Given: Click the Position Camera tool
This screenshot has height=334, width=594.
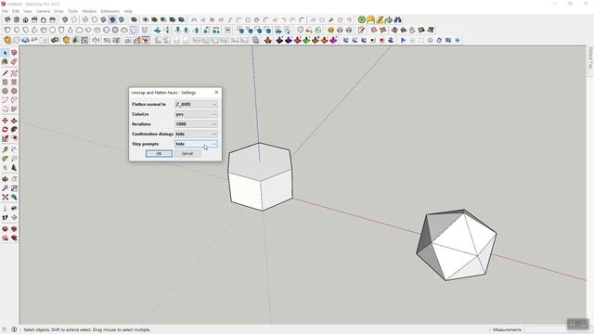Looking at the screenshot, I should 5,209.
